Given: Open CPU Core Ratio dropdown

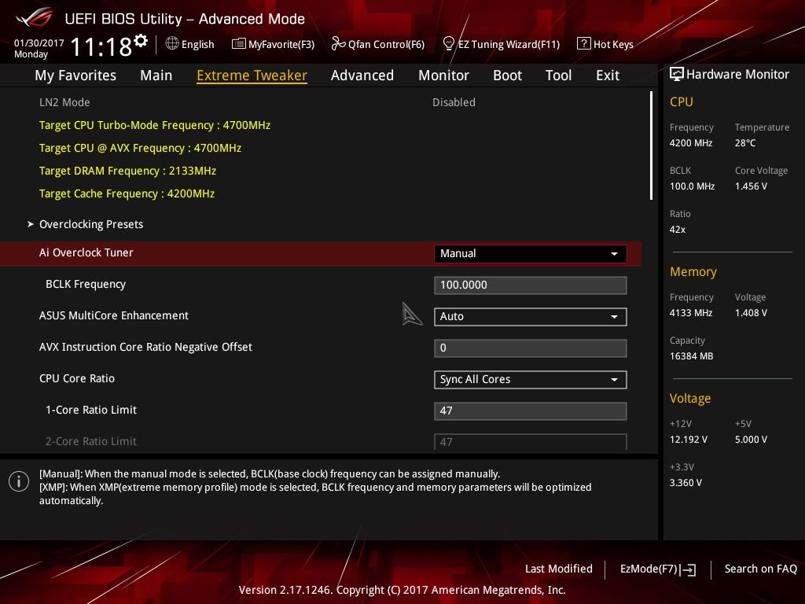Looking at the screenshot, I should tap(531, 380).
